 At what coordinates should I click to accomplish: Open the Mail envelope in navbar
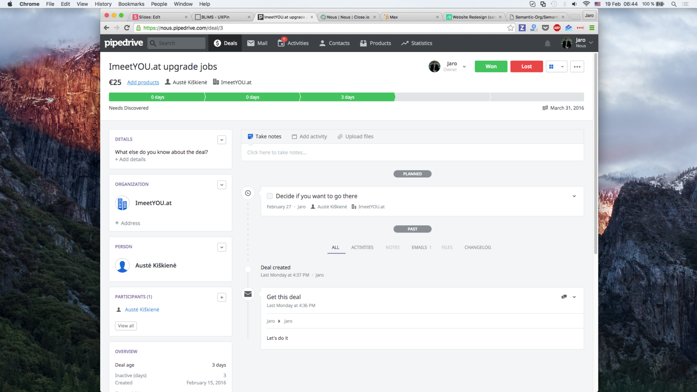point(257,43)
